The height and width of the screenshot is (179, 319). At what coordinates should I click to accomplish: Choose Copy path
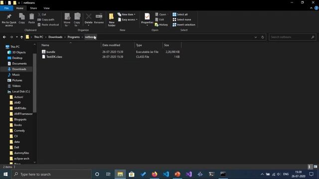(x=46, y=19)
